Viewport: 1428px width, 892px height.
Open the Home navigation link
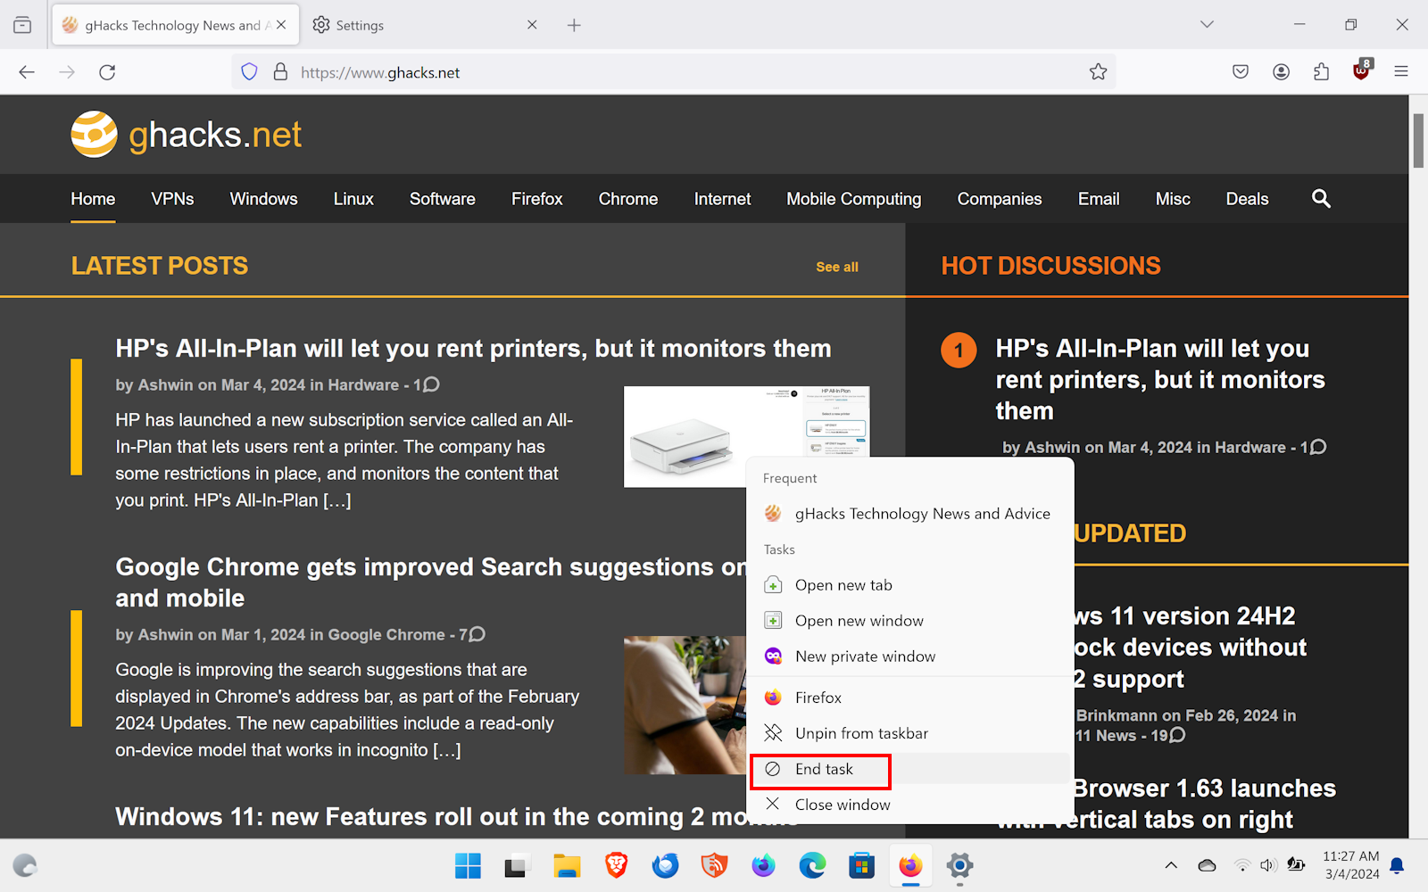(93, 199)
